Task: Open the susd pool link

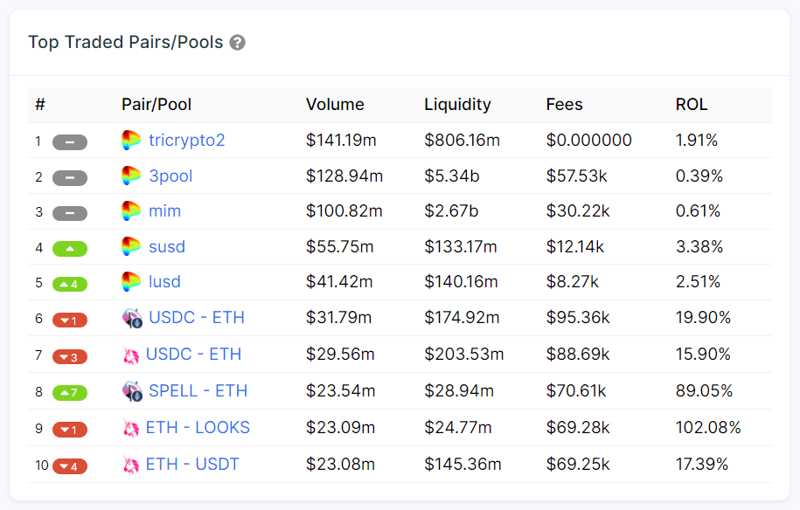Action: 167,246
